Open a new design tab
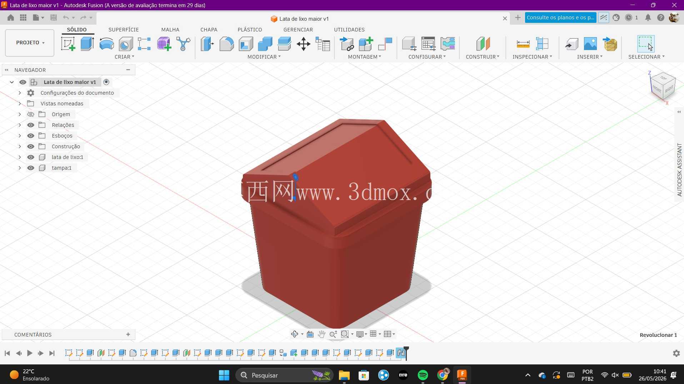 tap(518, 18)
